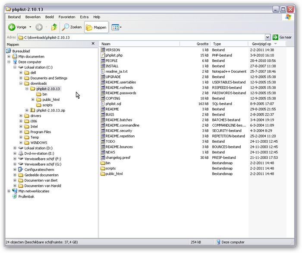The height and width of the screenshot is (253, 302).
Task: Select the BUGS file name
Action: [x=110, y=114]
